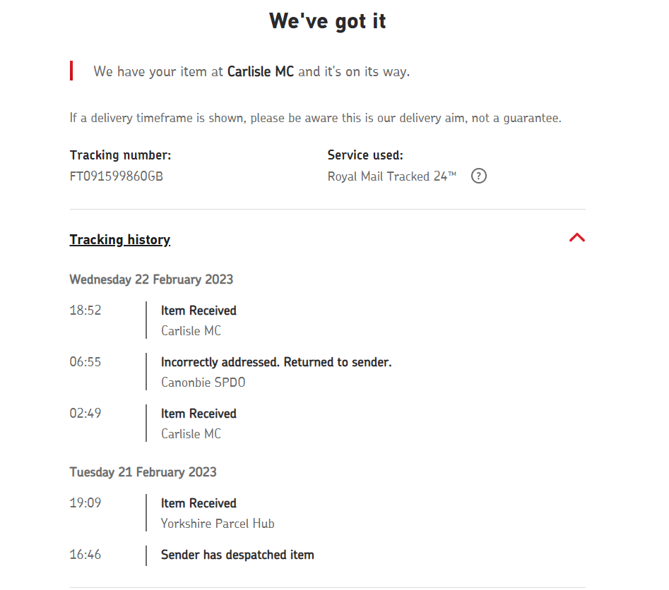Click the timeline marker for Item Received at 18:52
The width and height of the screenshot is (669, 590).
coord(146,320)
